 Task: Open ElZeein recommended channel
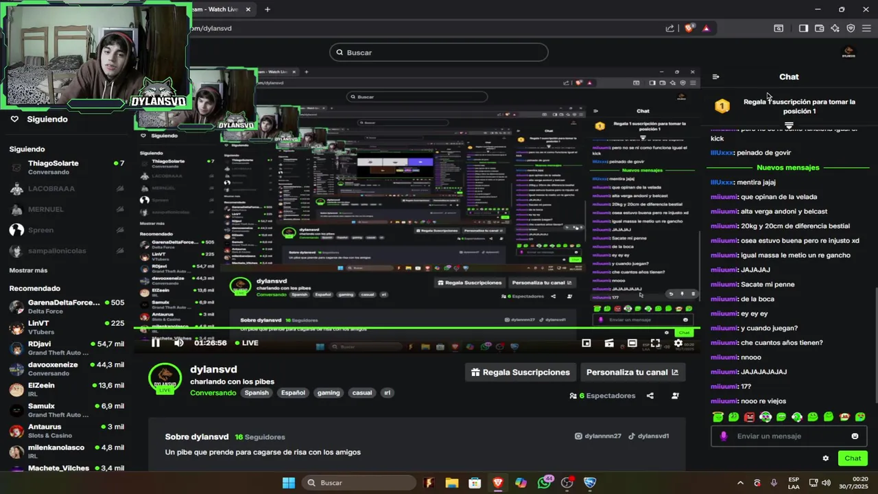tap(67, 390)
